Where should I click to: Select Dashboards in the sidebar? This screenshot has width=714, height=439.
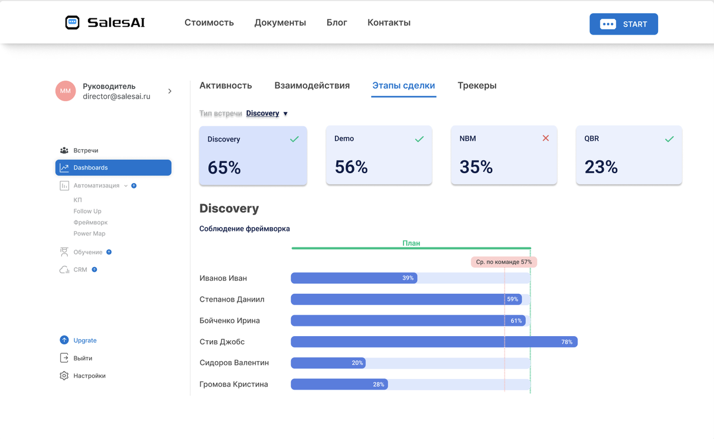coord(113,168)
